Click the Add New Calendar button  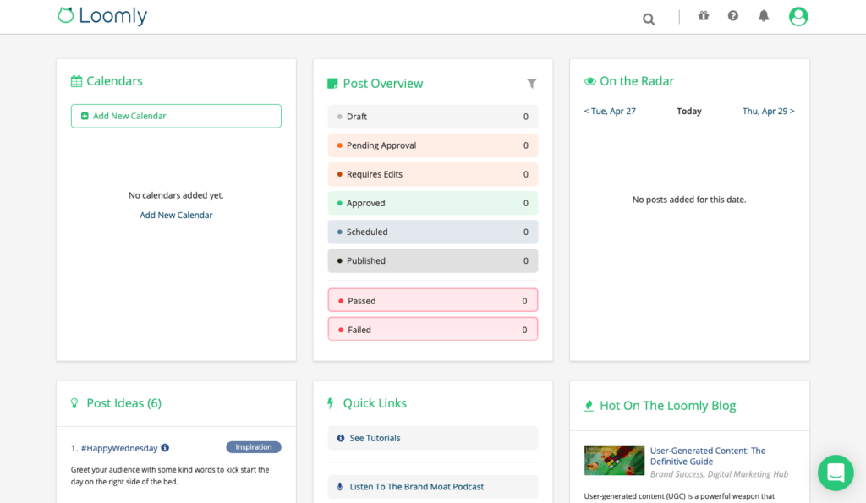176,116
